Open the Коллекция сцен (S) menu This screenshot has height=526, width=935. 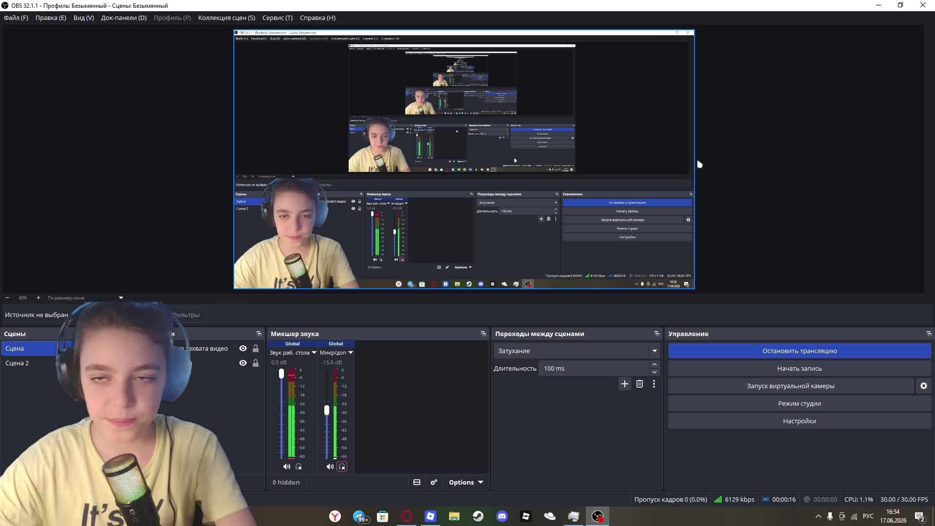[226, 18]
